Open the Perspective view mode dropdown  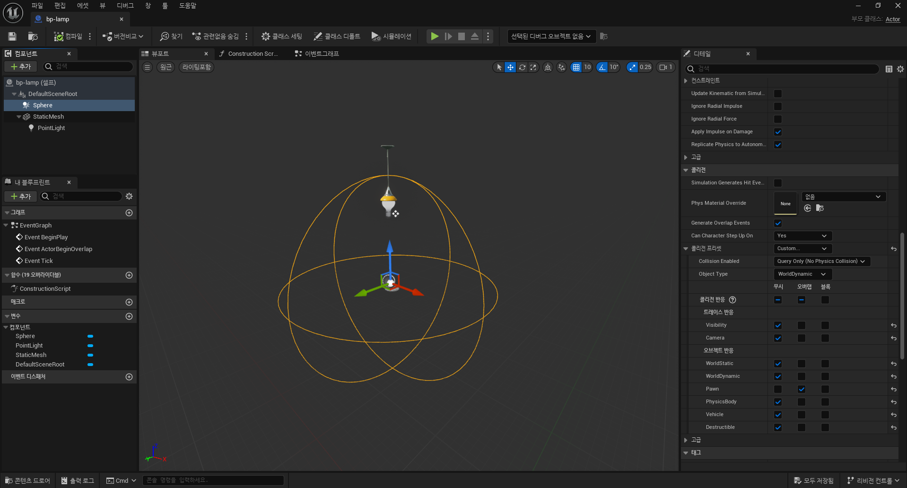[166, 67]
